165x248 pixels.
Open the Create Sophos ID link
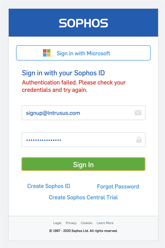(x=49, y=186)
